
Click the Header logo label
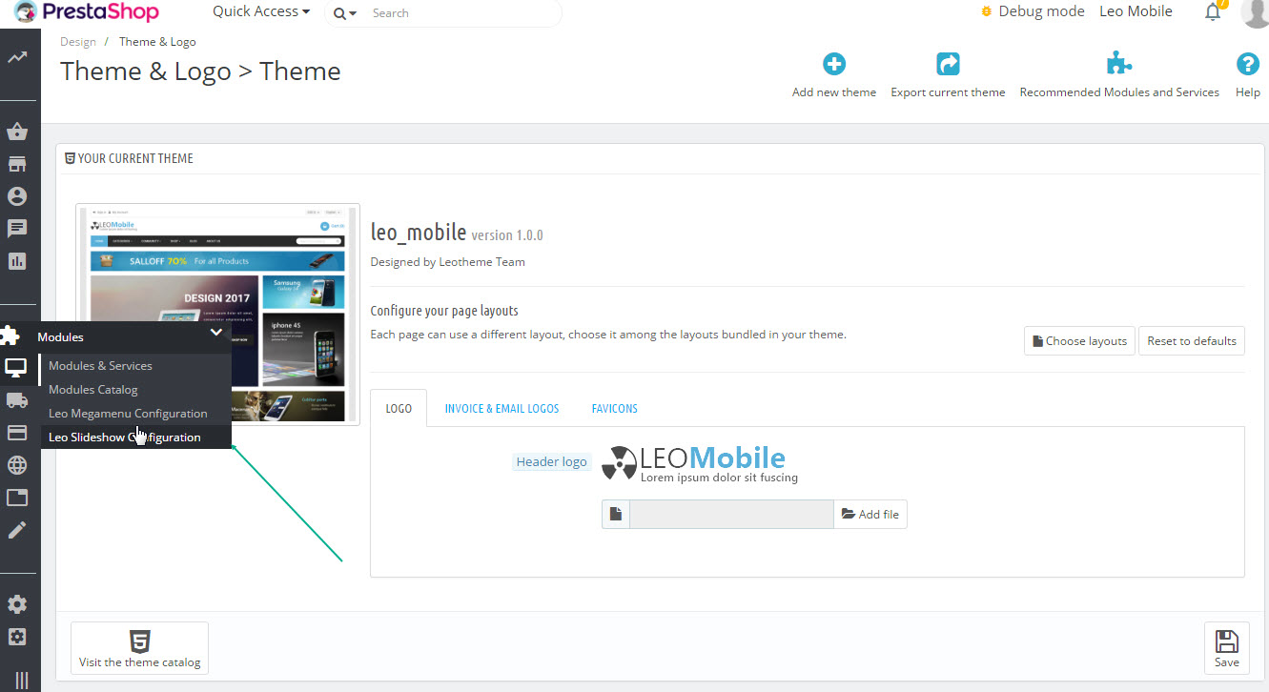(x=551, y=462)
